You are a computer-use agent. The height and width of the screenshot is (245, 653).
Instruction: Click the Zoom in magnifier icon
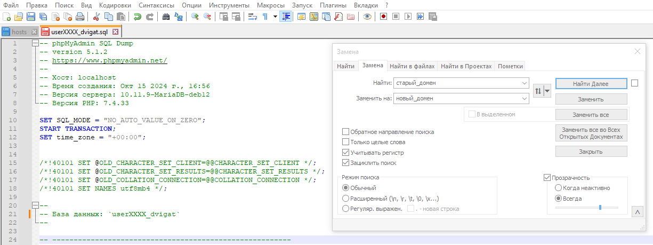pos(195,17)
